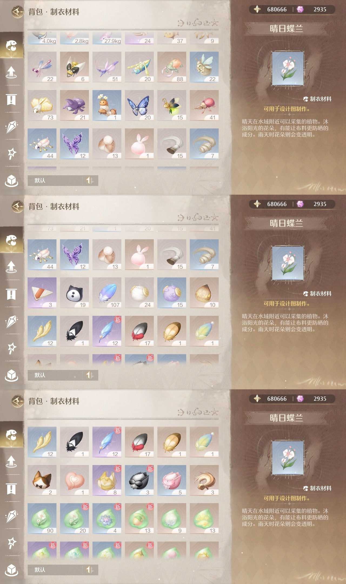346x584 pixels.
Task: Pick the calico cat head item showing 2
Action: click(42, 480)
